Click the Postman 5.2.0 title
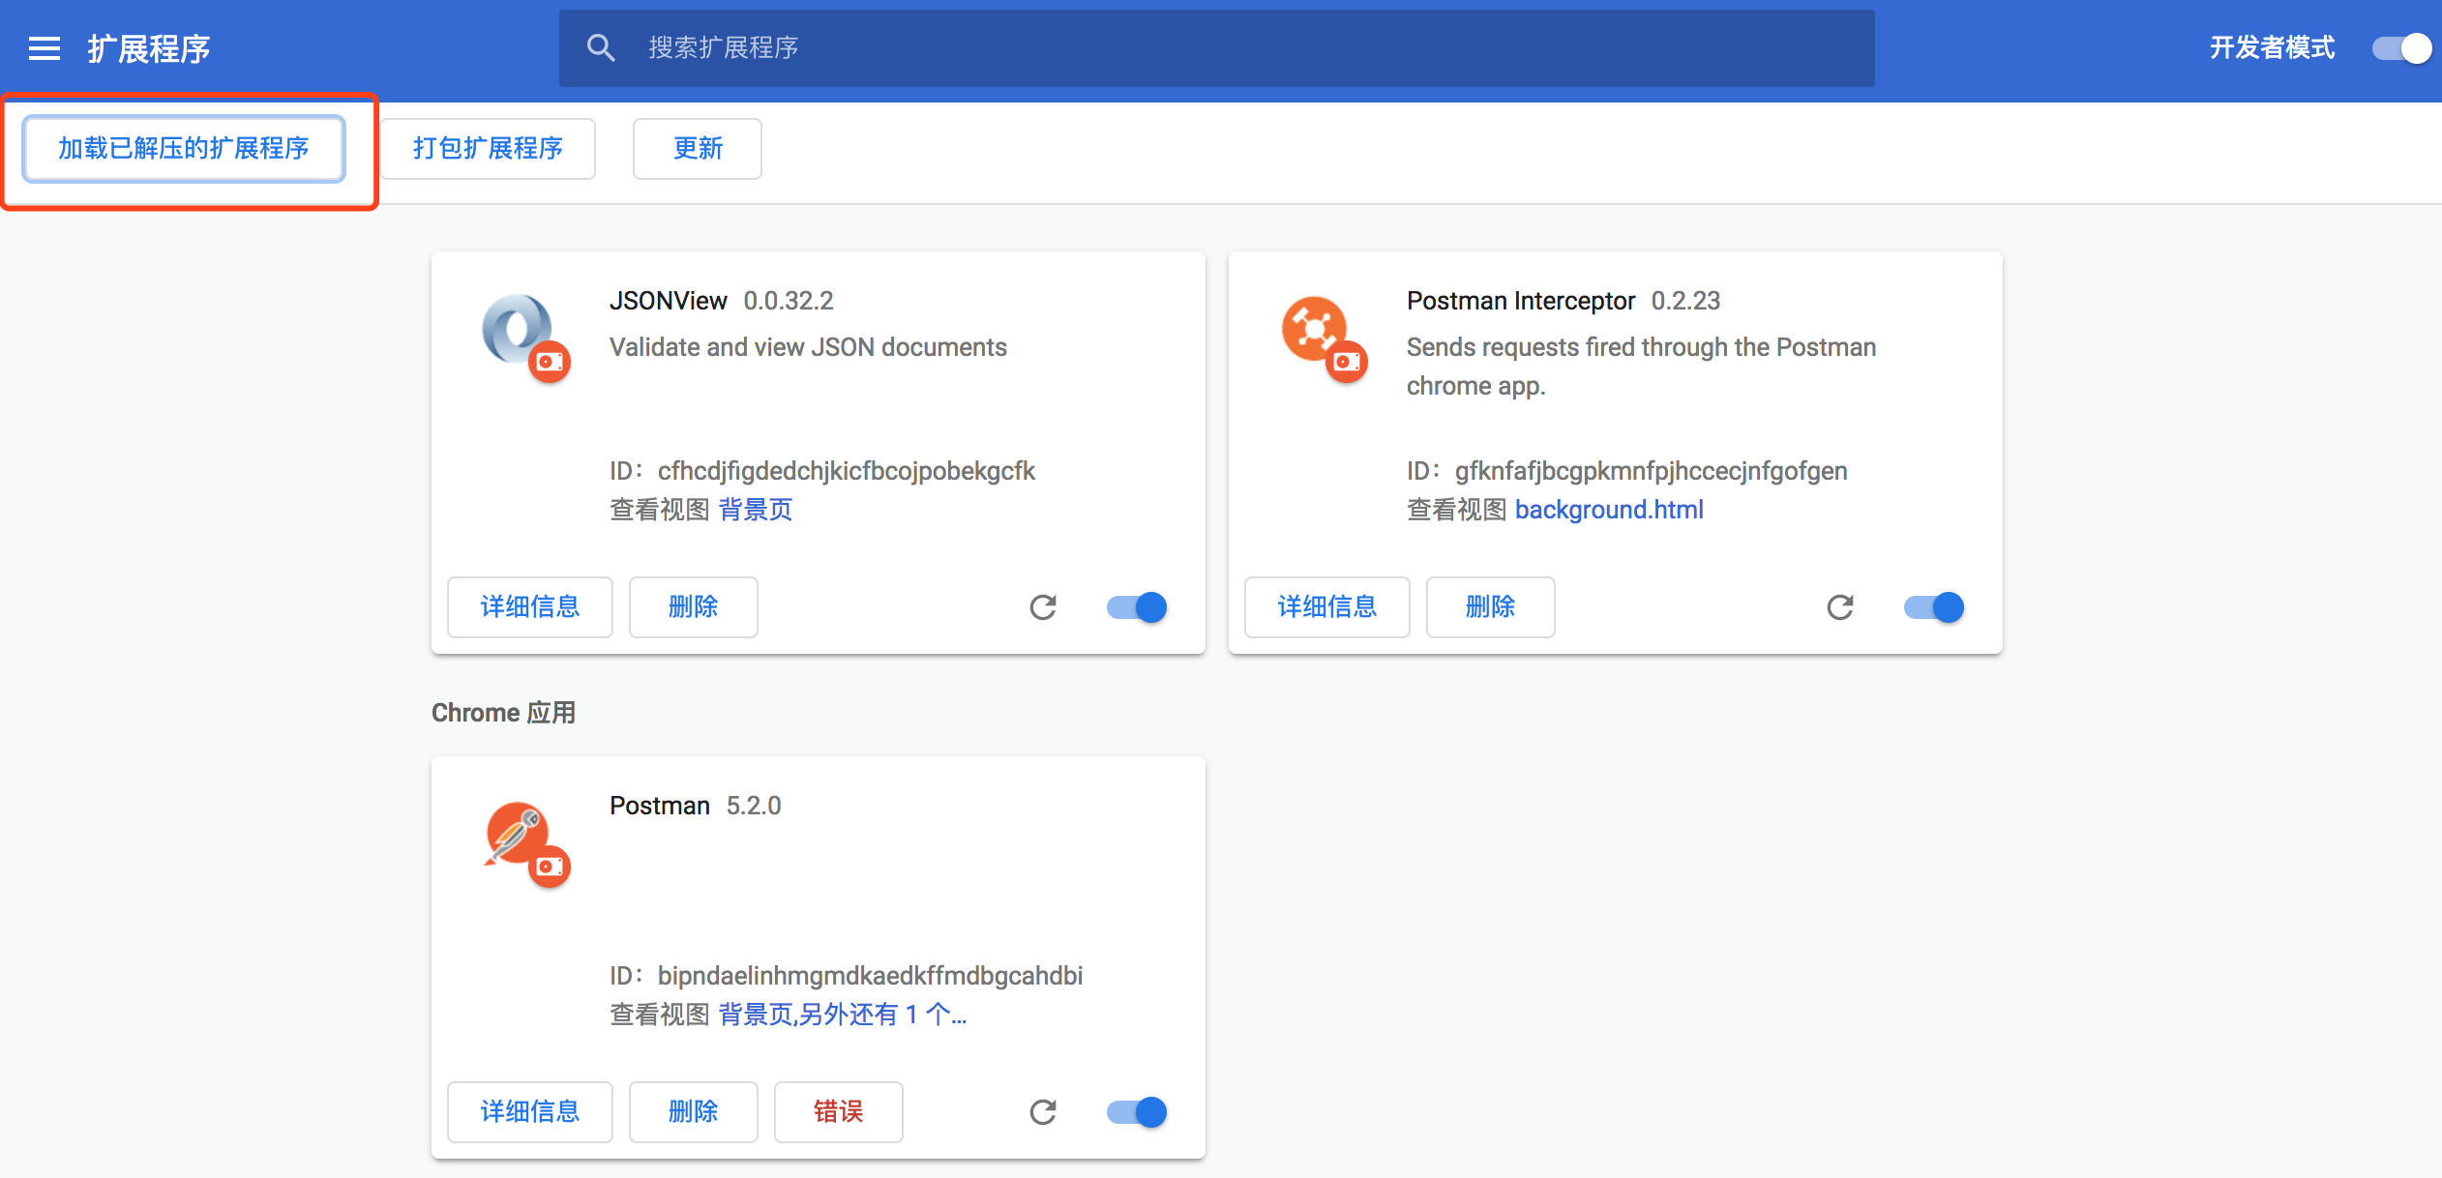This screenshot has height=1178, width=2442. 695,806
